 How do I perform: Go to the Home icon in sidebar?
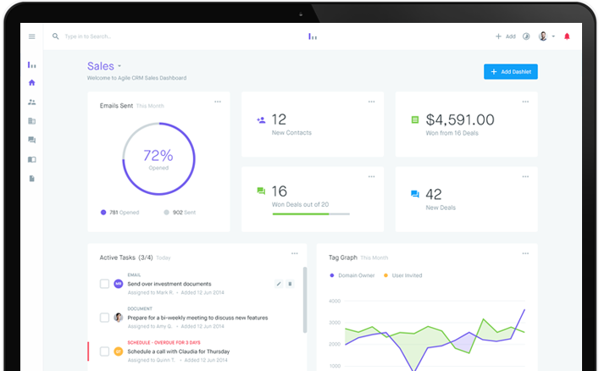coord(32,83)
